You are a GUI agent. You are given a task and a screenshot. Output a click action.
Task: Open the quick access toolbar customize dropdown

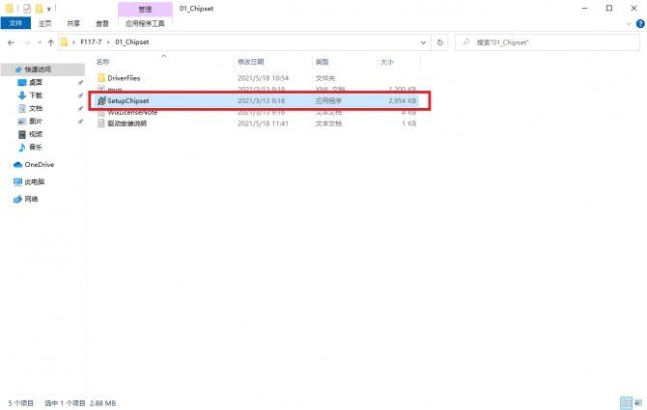tap(48, 9)
